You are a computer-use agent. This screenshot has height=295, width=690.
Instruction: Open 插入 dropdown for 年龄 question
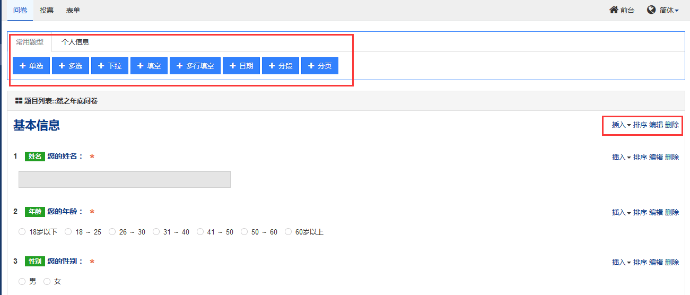621,212
